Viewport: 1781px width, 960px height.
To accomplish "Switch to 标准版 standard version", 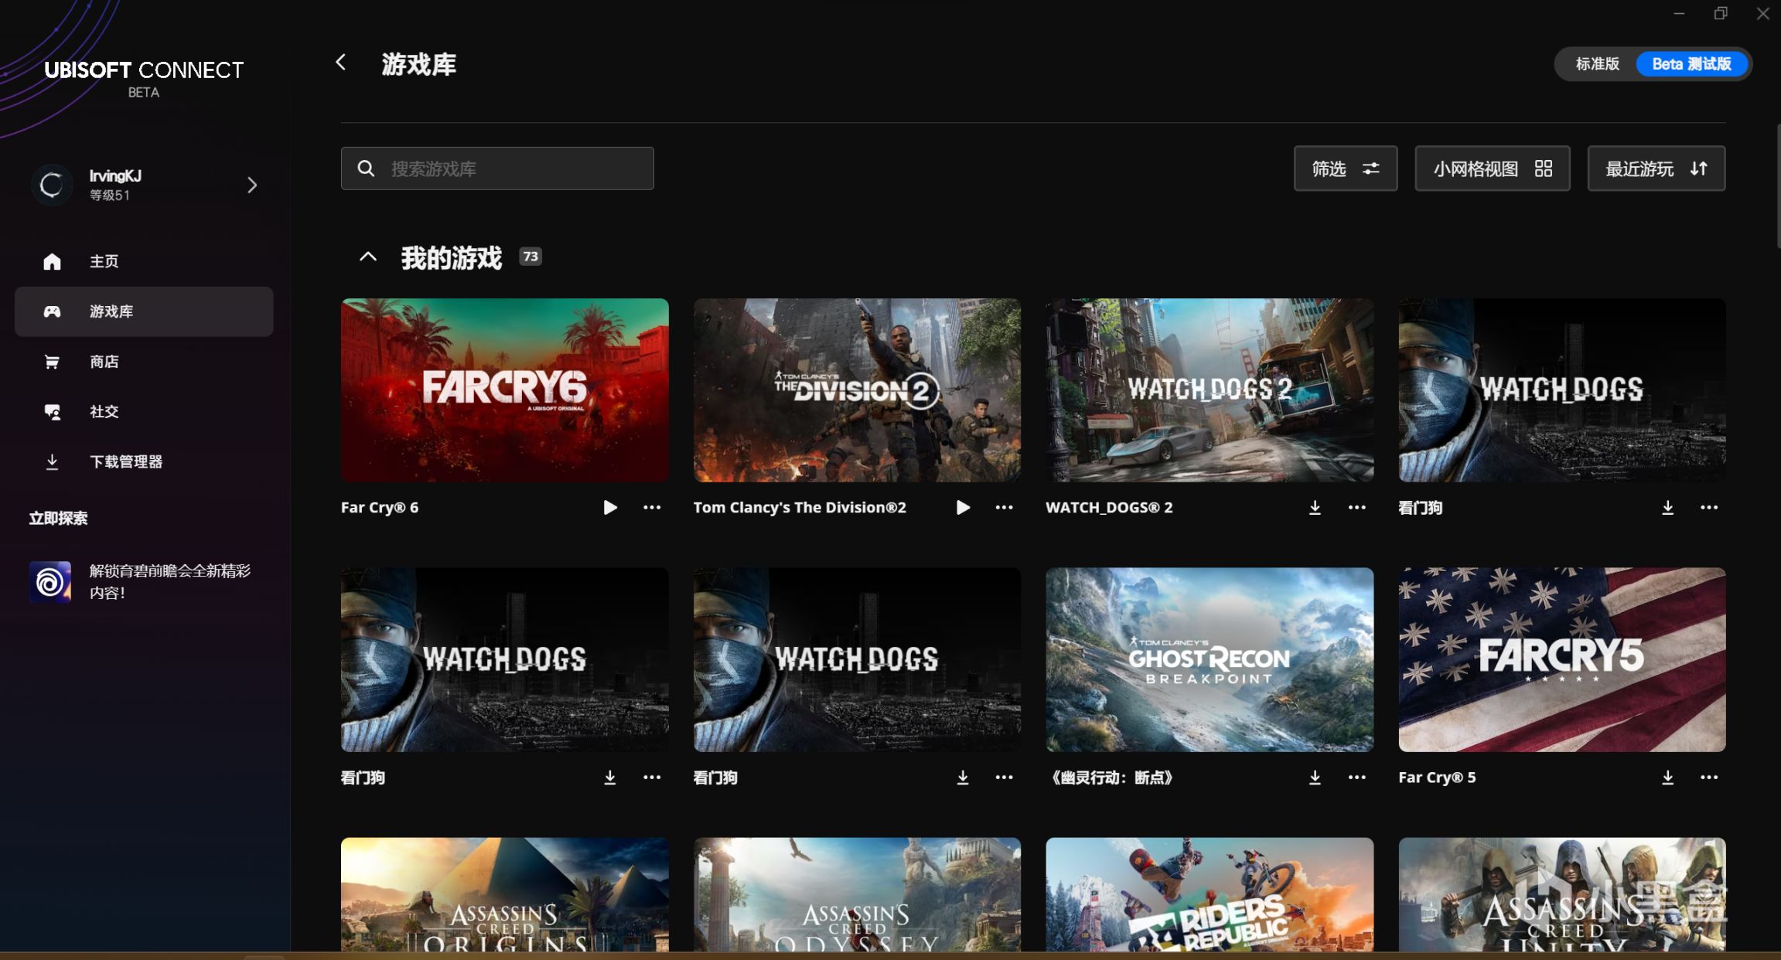I will coord(1597,63).
